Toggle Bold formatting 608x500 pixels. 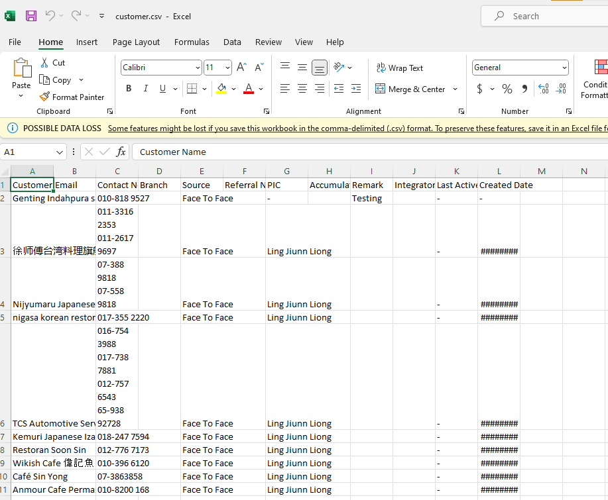pyautogui.click(x=129, y=89)
